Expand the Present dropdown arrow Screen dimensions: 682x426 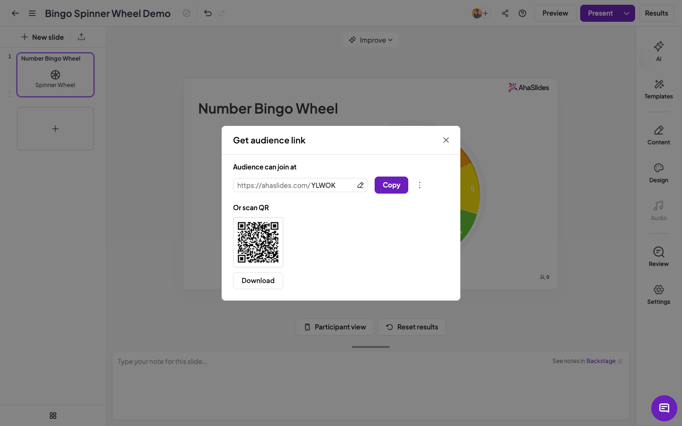point(627,13)
